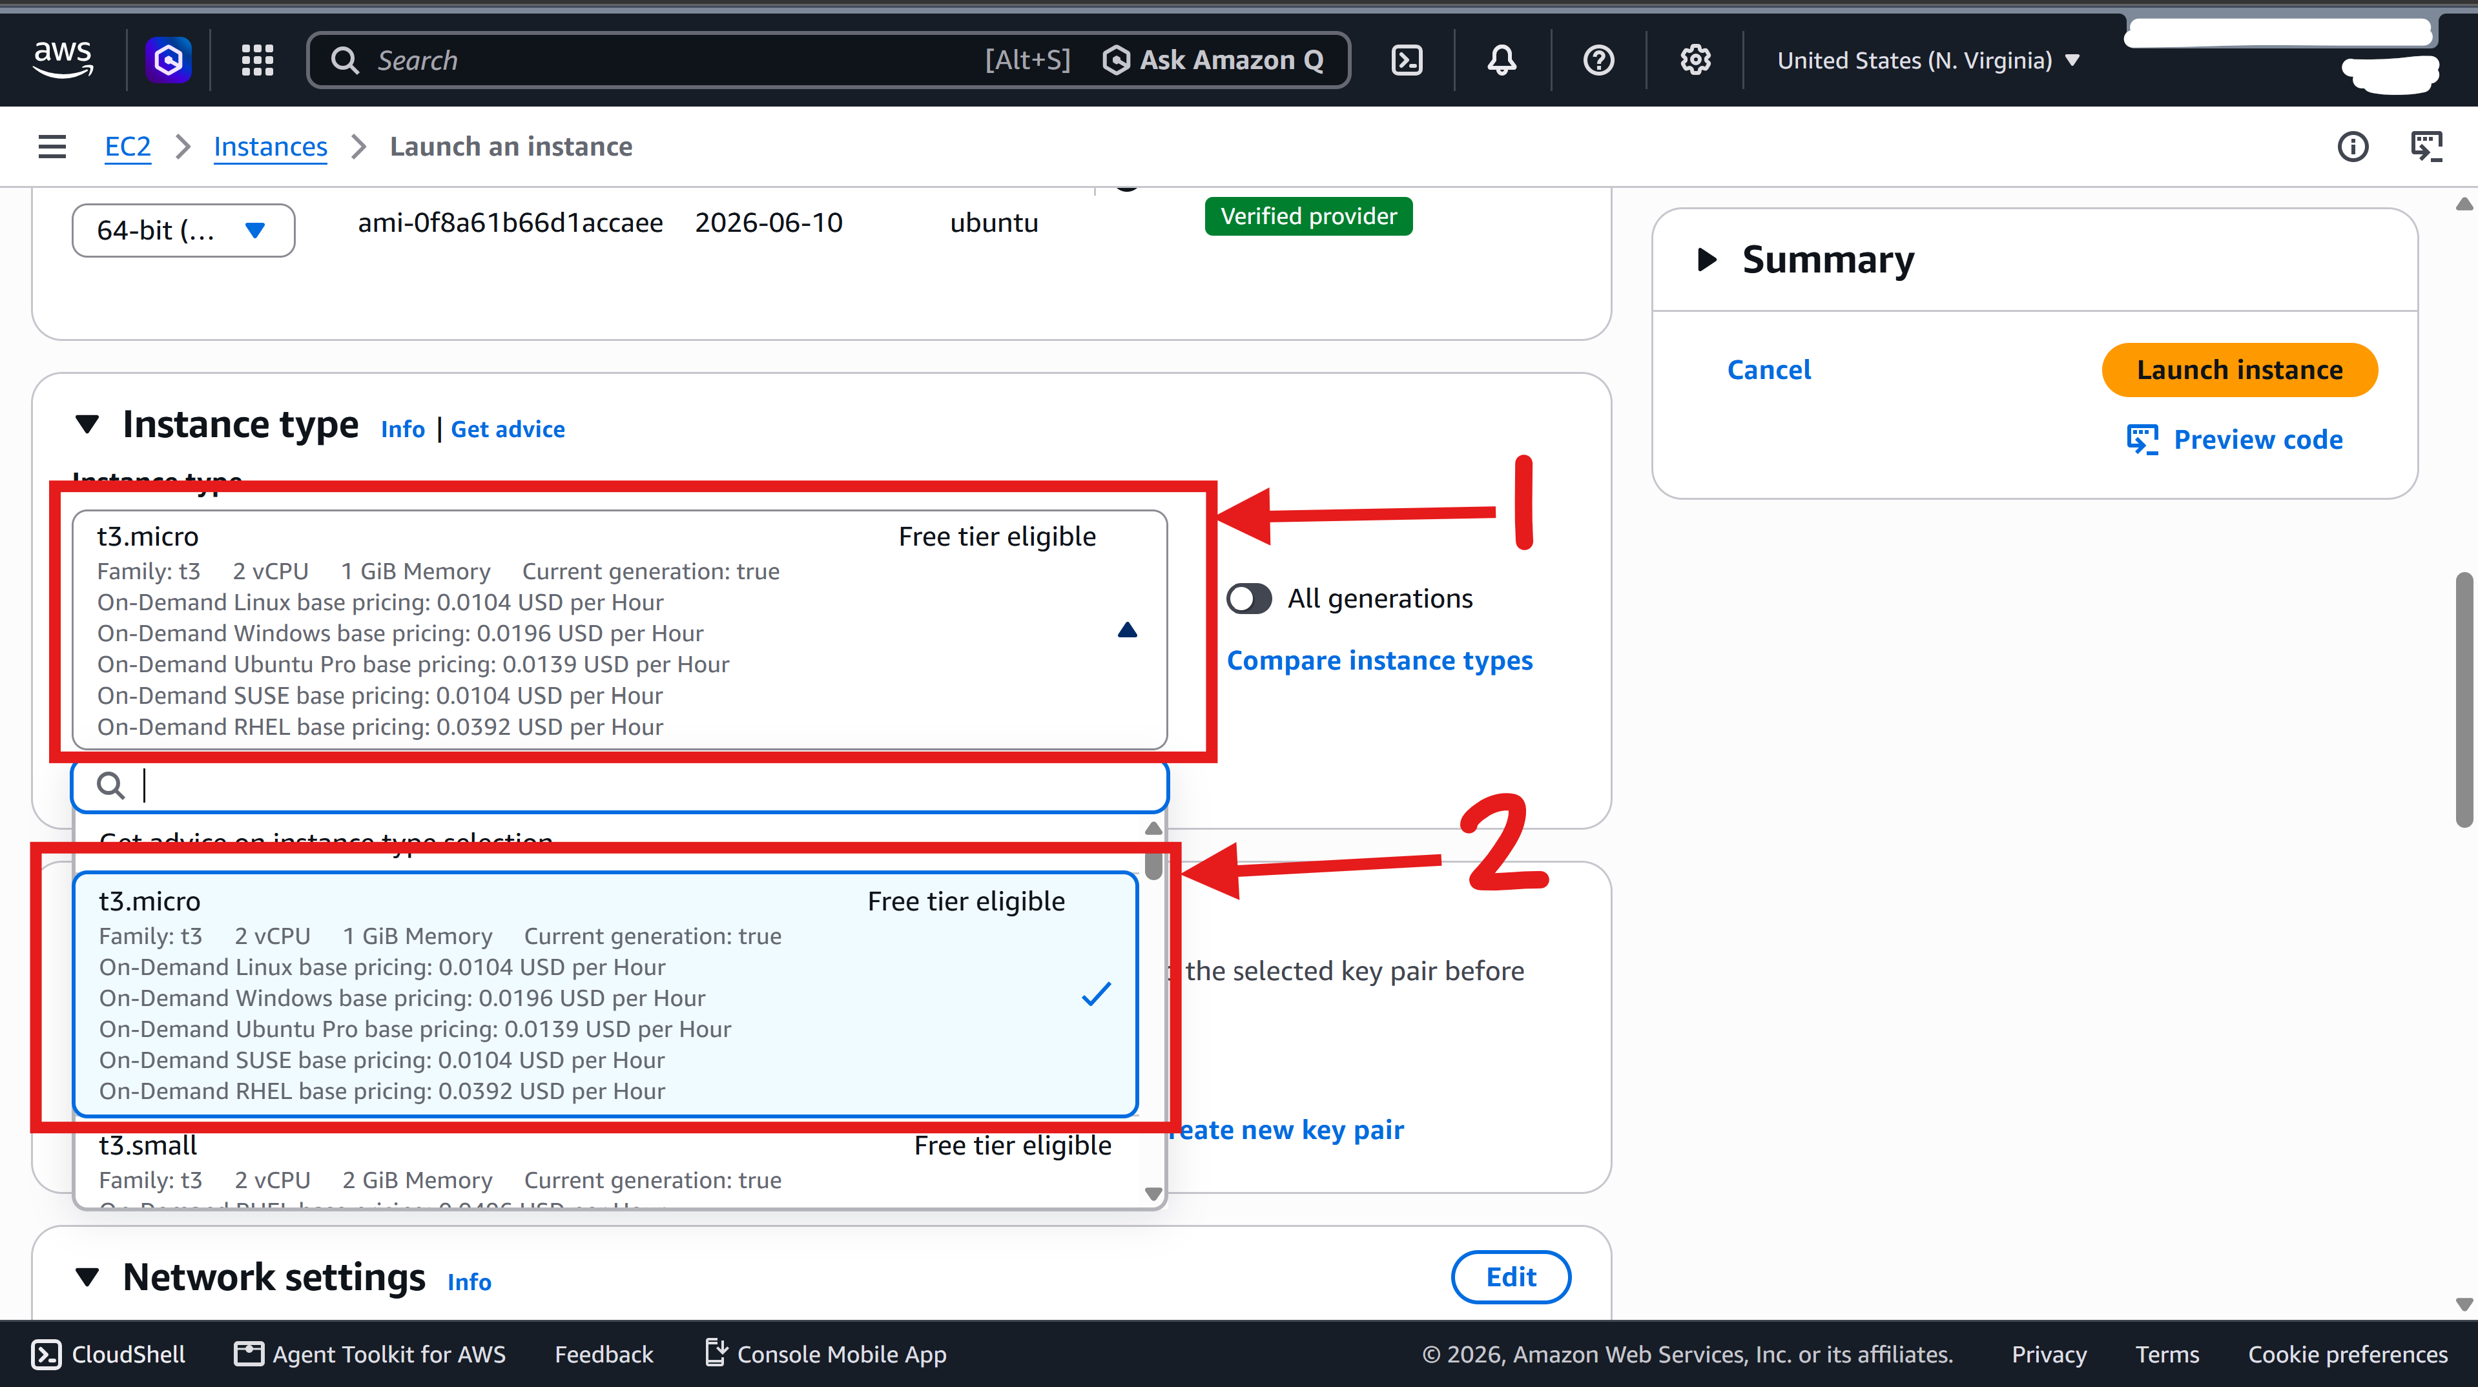Click the Launch an instance breadcrumb text
The height and width of the screenshot is (1387, 2478).
click(511, 146)
